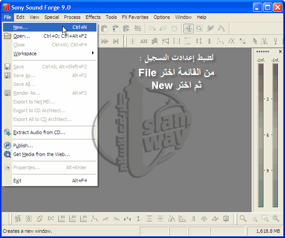The width and height of the screenshot is (285, 238).
Task: Click the Smooth/Enhance (S) process icon
Action: click(204, 219)
